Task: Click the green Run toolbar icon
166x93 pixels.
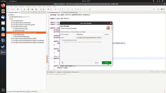Action: (28, 9)
